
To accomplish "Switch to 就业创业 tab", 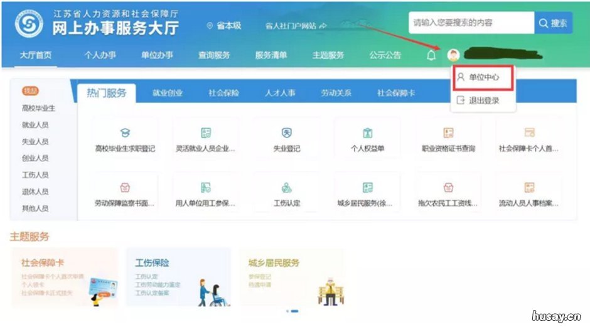I will 168,93.
